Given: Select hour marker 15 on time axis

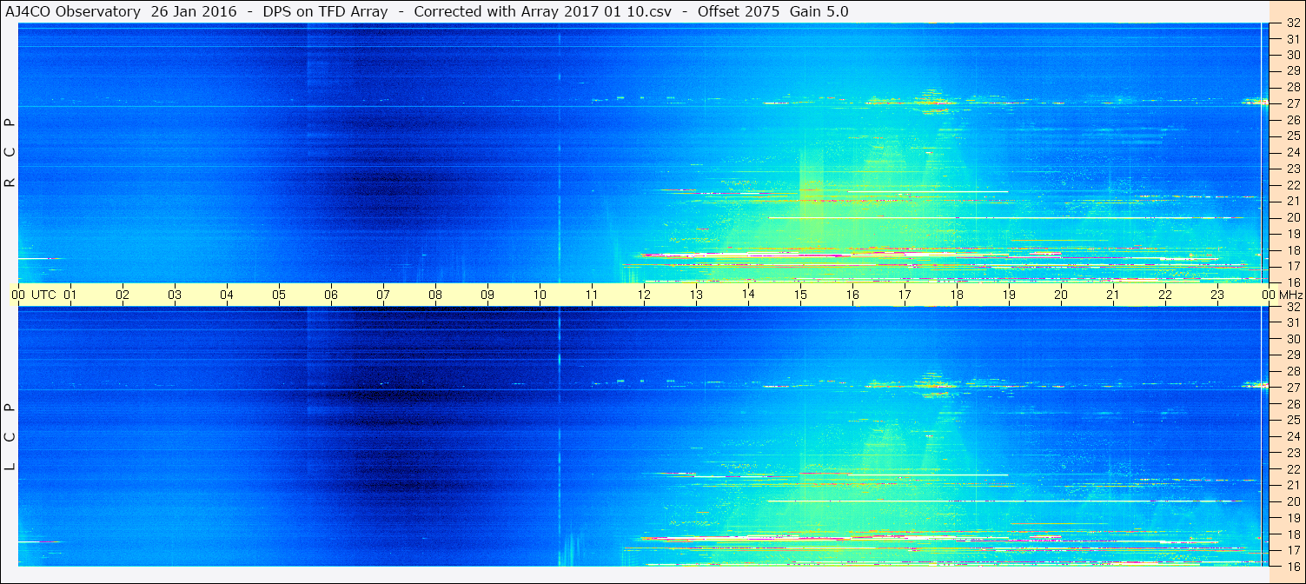Looking at the screenshot, I should tap(800, 295).
